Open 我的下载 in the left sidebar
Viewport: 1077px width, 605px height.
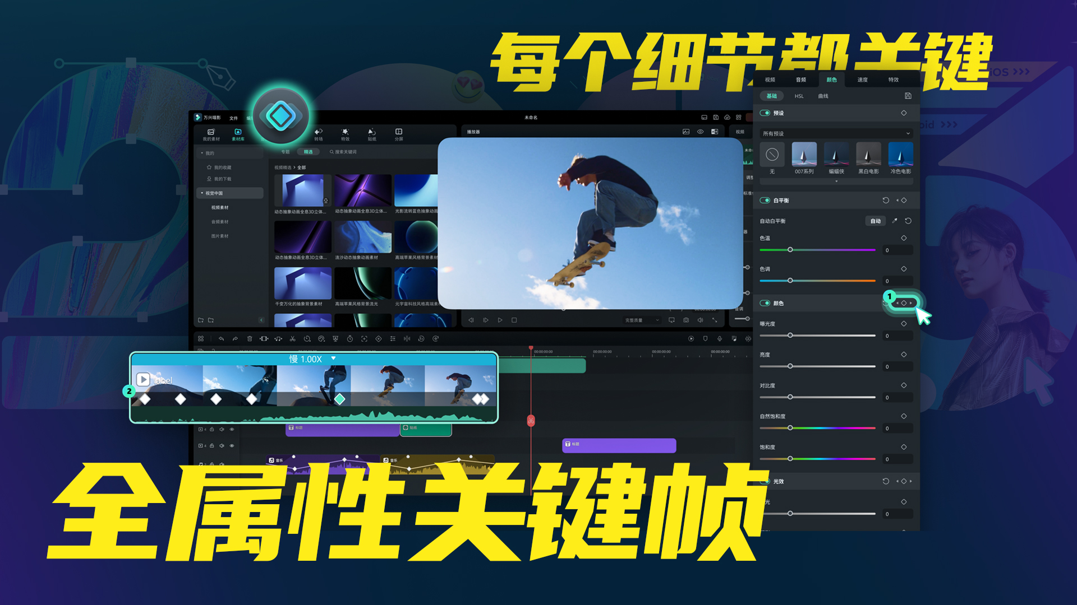(x=222, y=178)
